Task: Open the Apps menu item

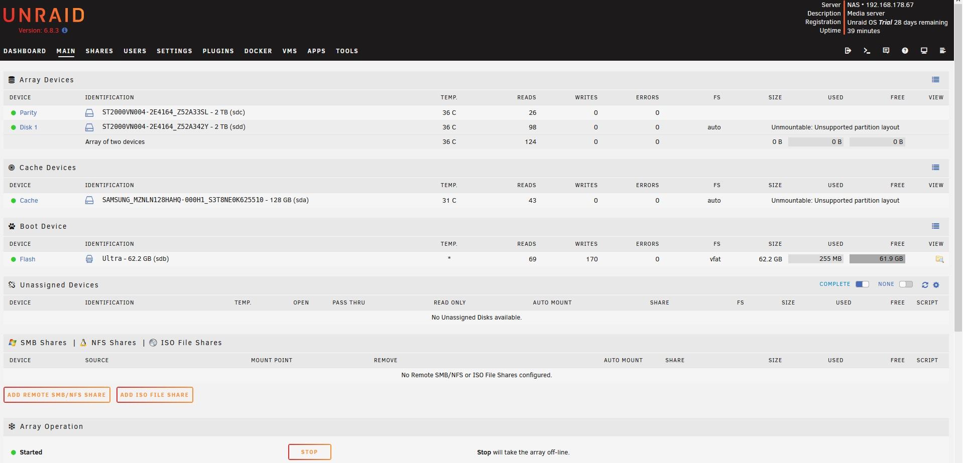Action: 316,51
